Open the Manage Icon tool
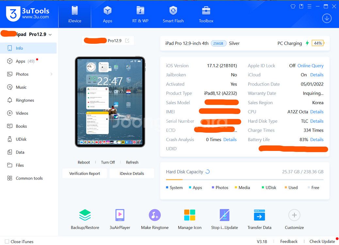This screenshot has width=339, height=245. pos(190,215)
